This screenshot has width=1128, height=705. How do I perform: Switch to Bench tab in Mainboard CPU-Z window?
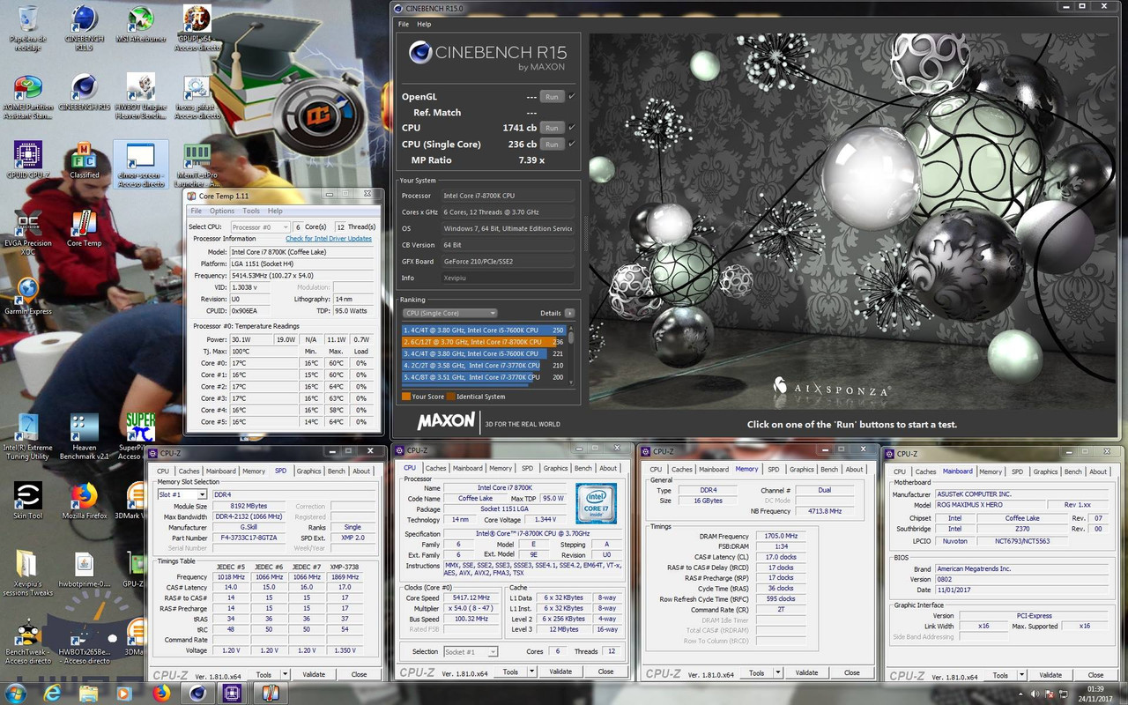1072,471
